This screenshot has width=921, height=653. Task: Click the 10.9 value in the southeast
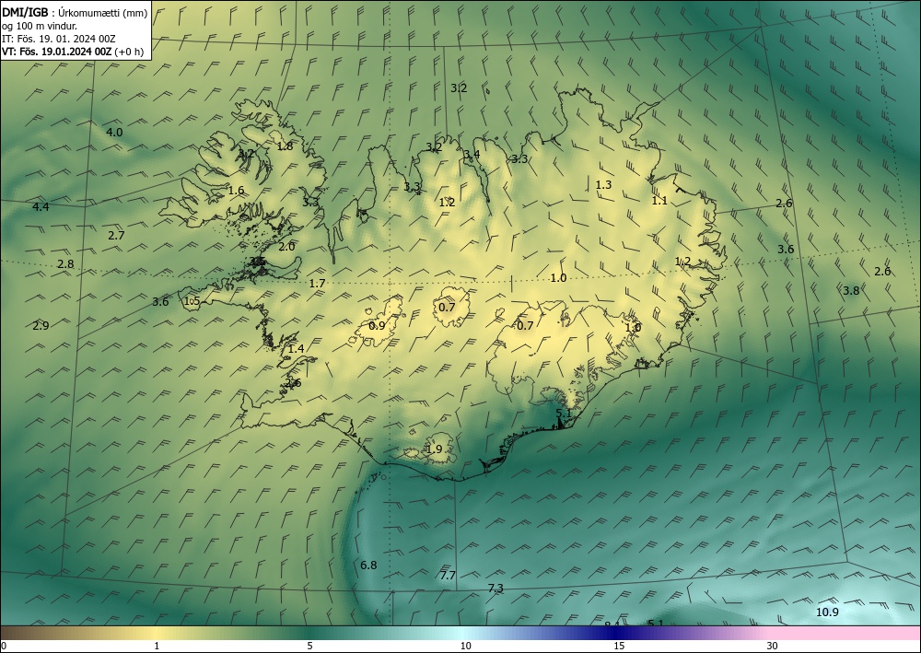pos(827,612)
